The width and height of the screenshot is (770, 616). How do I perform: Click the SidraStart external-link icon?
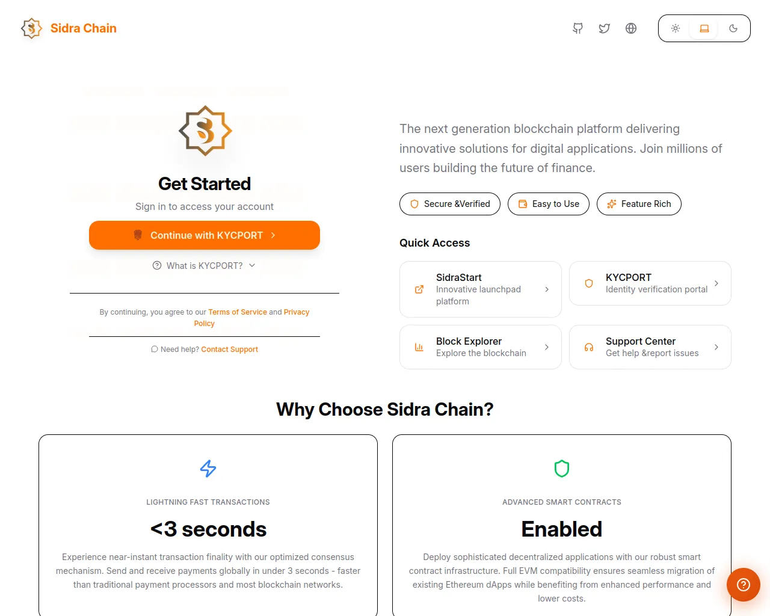tap(419, 289)
